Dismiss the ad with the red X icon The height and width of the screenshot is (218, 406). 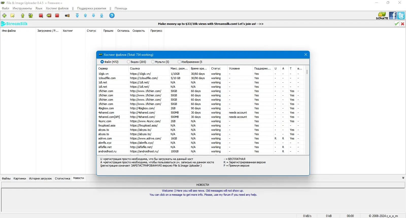point(402,24)
